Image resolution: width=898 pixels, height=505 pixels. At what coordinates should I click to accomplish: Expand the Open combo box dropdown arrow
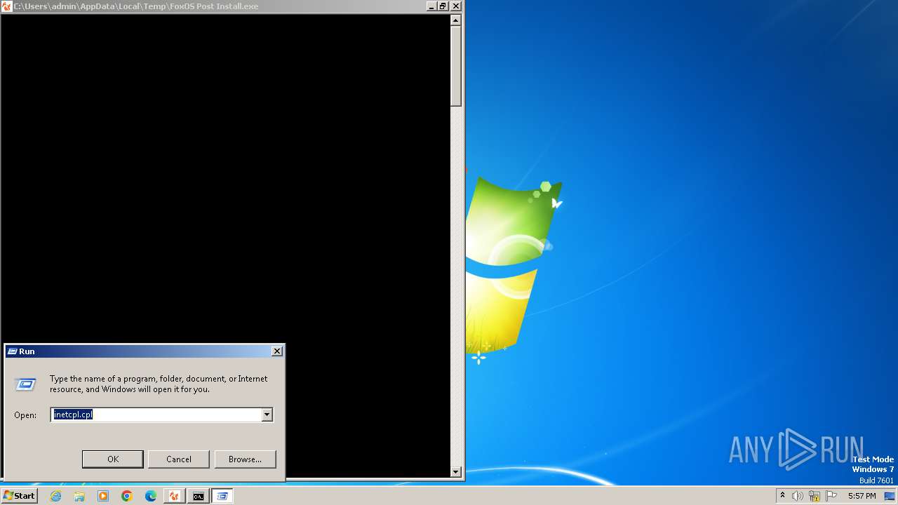click(x=267, y=415)
